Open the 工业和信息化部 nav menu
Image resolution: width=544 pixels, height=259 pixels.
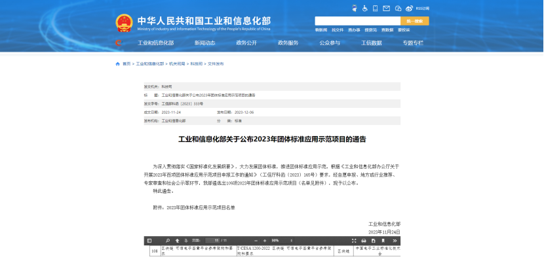156,43
